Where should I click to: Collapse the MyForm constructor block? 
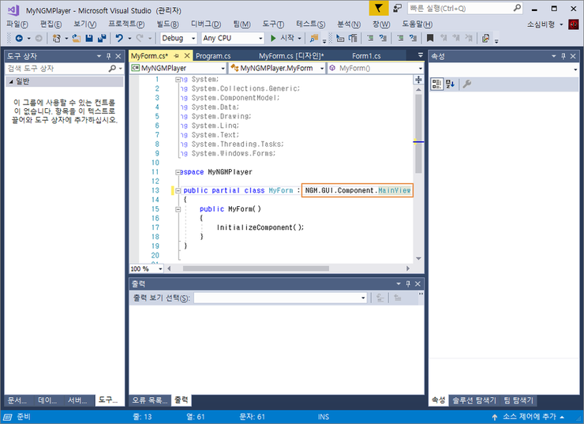coord(178,209)
